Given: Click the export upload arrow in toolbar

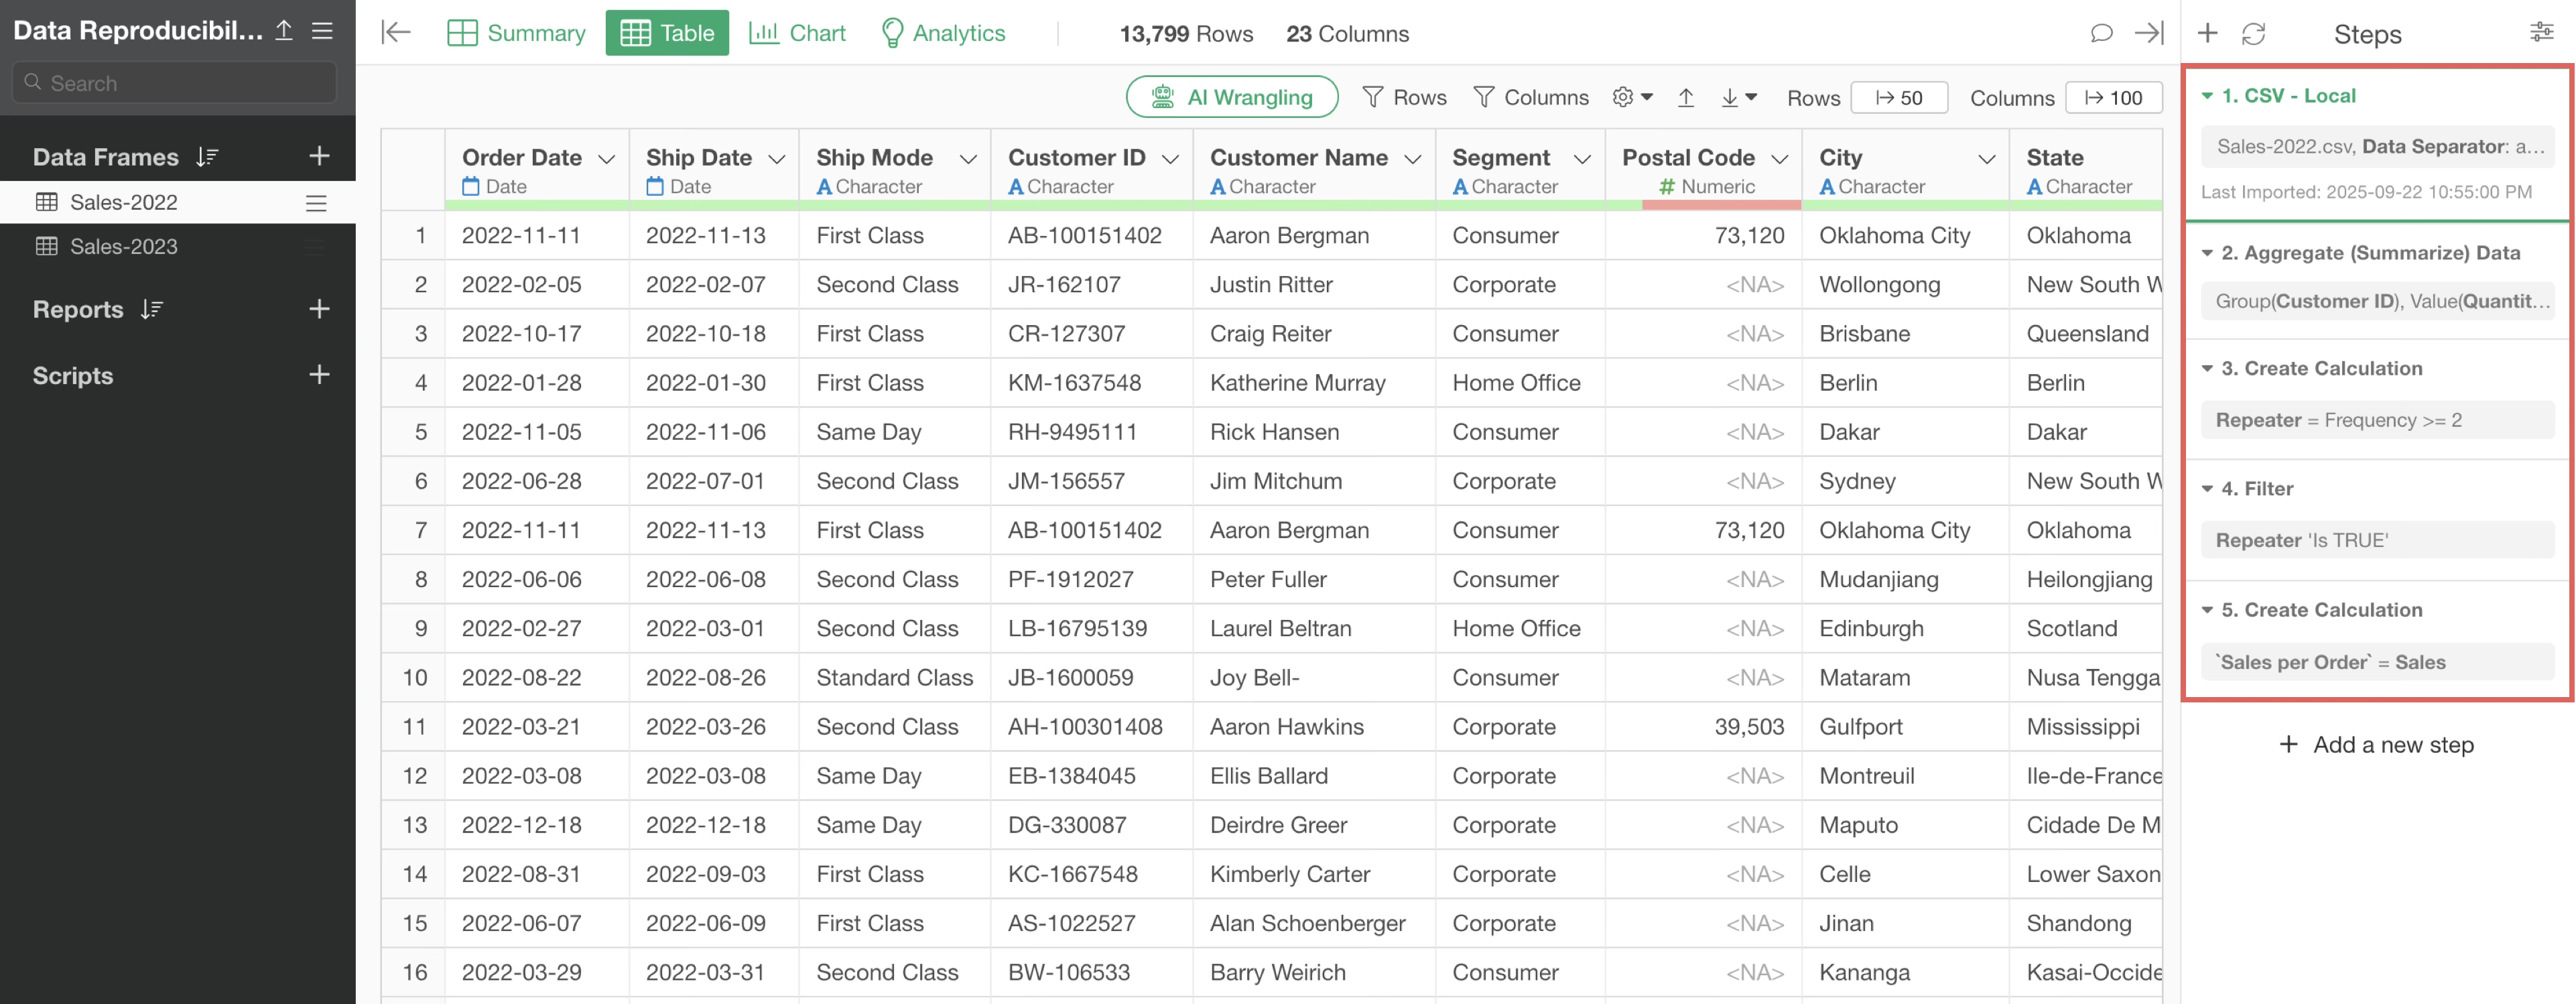Looking at the screenshot, I should 1686,97.
